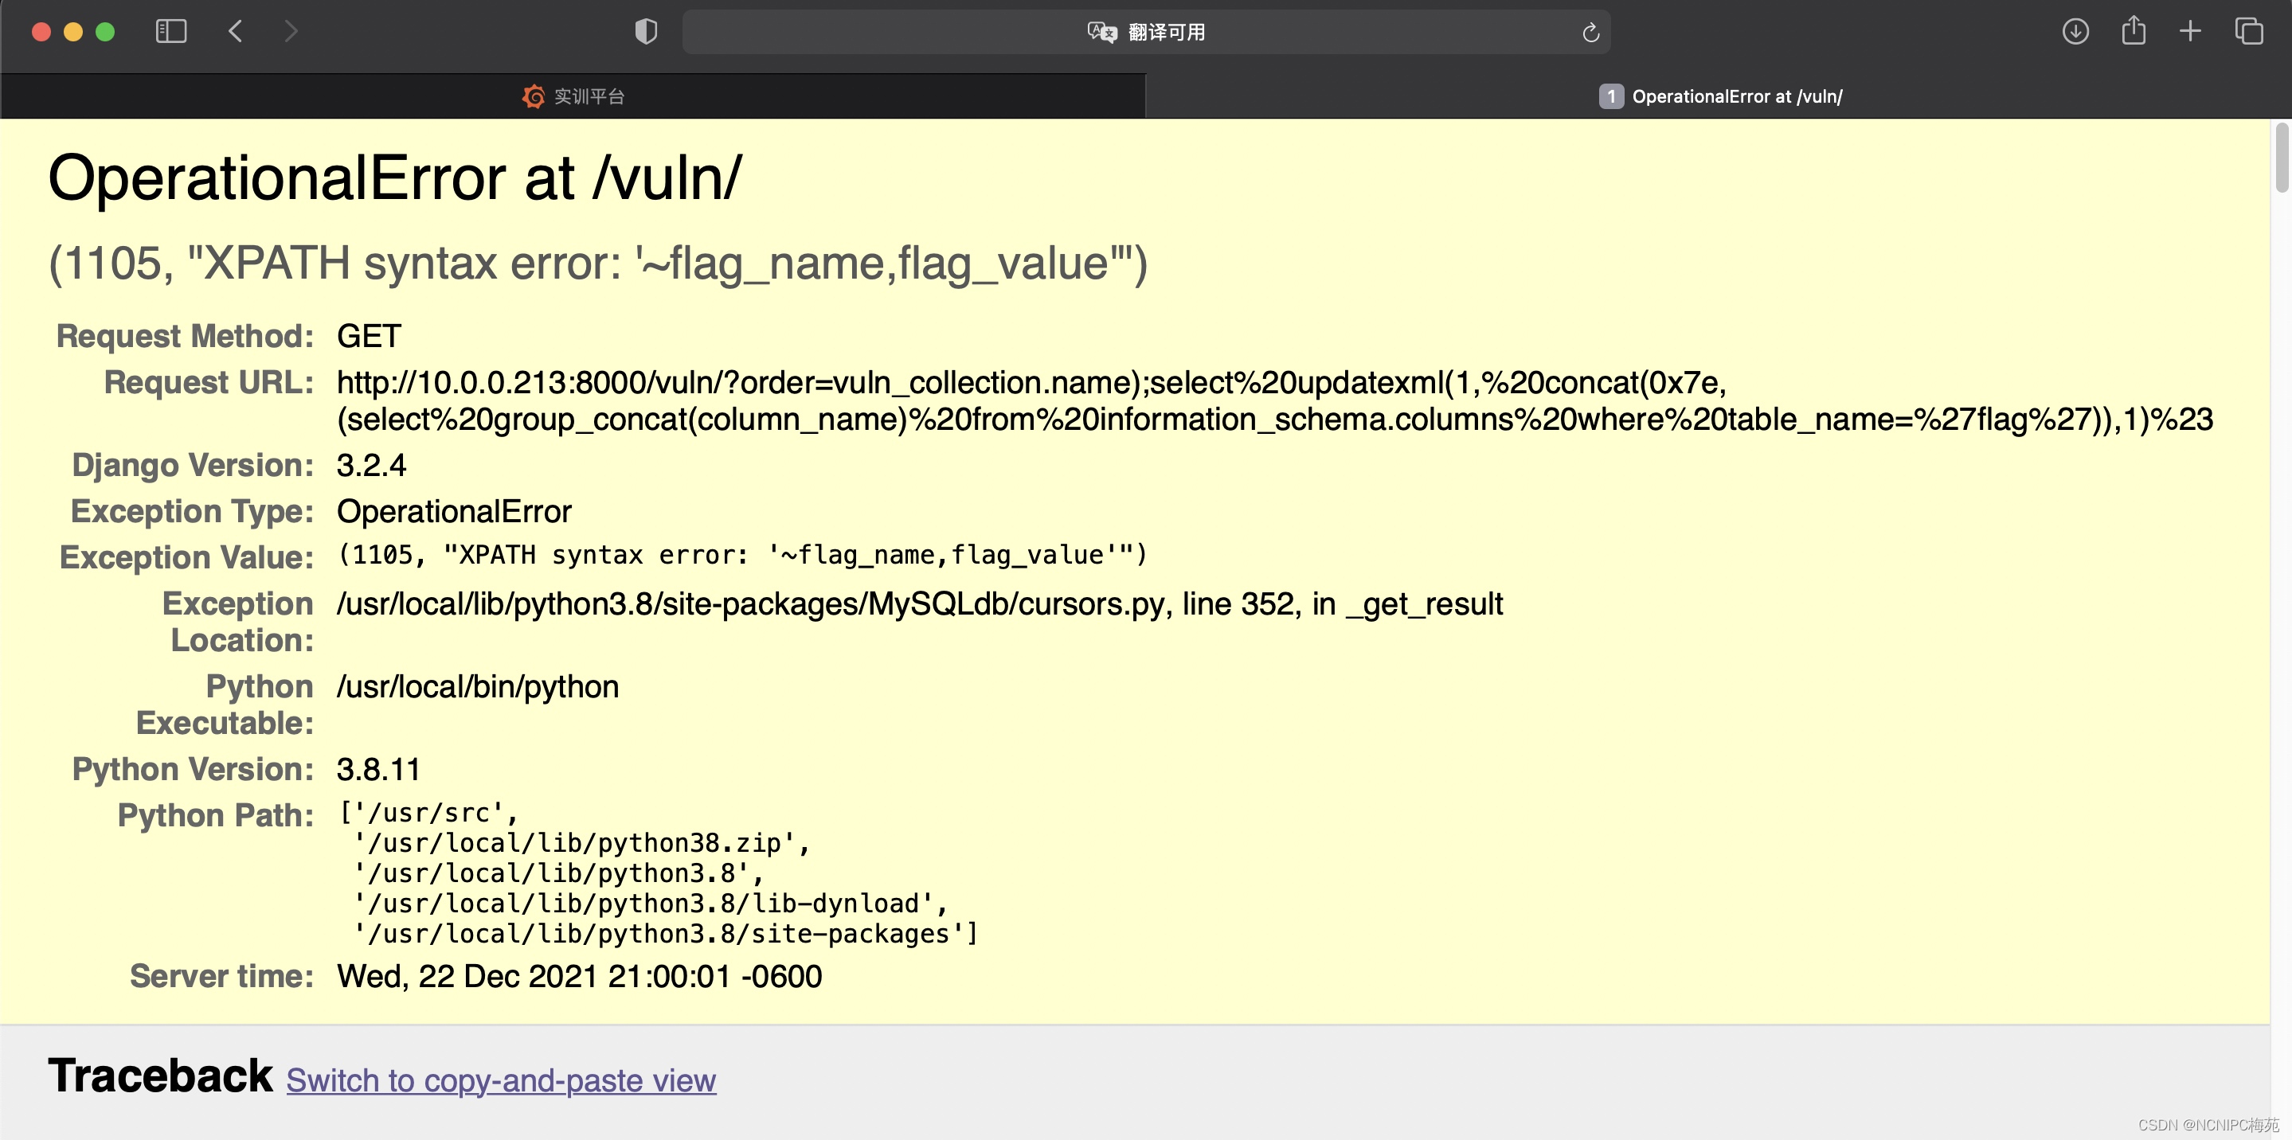Go back to previous page
Screen dimensions: 2292x1140
(236, 32)
